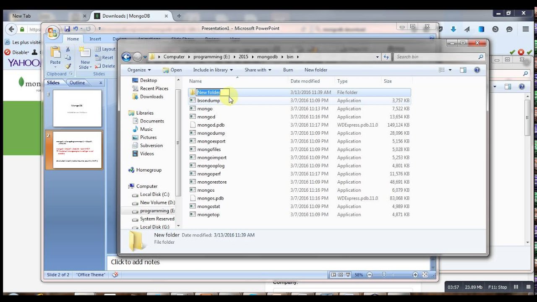Click PowerPoint Undo icon
Image resolution: width=537 pixels, height=302 pixels.
coord(76,29)
